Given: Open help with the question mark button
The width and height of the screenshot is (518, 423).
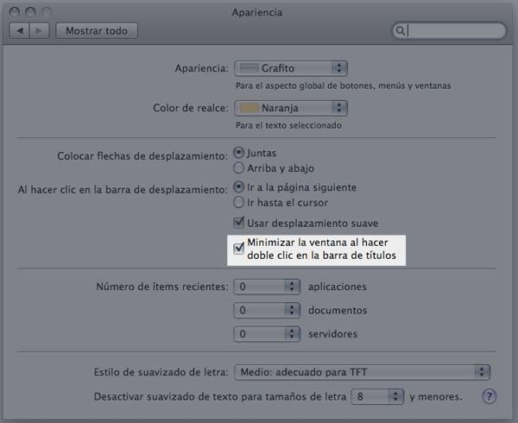Looking at the screenshot, I should 489,396.
